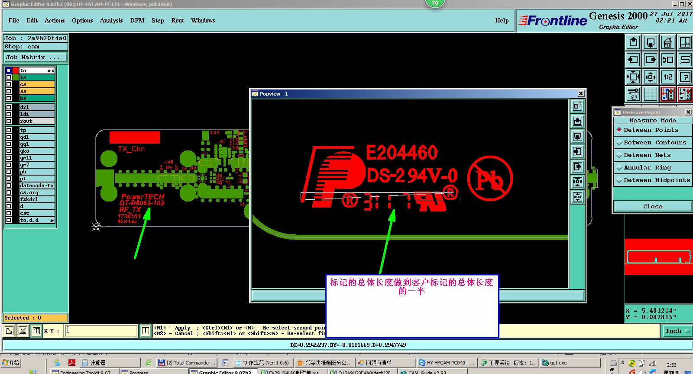The height and width of the screenshot is (374, 693).
Task: Toggle checkbox for layer cs
Action: 9,84
